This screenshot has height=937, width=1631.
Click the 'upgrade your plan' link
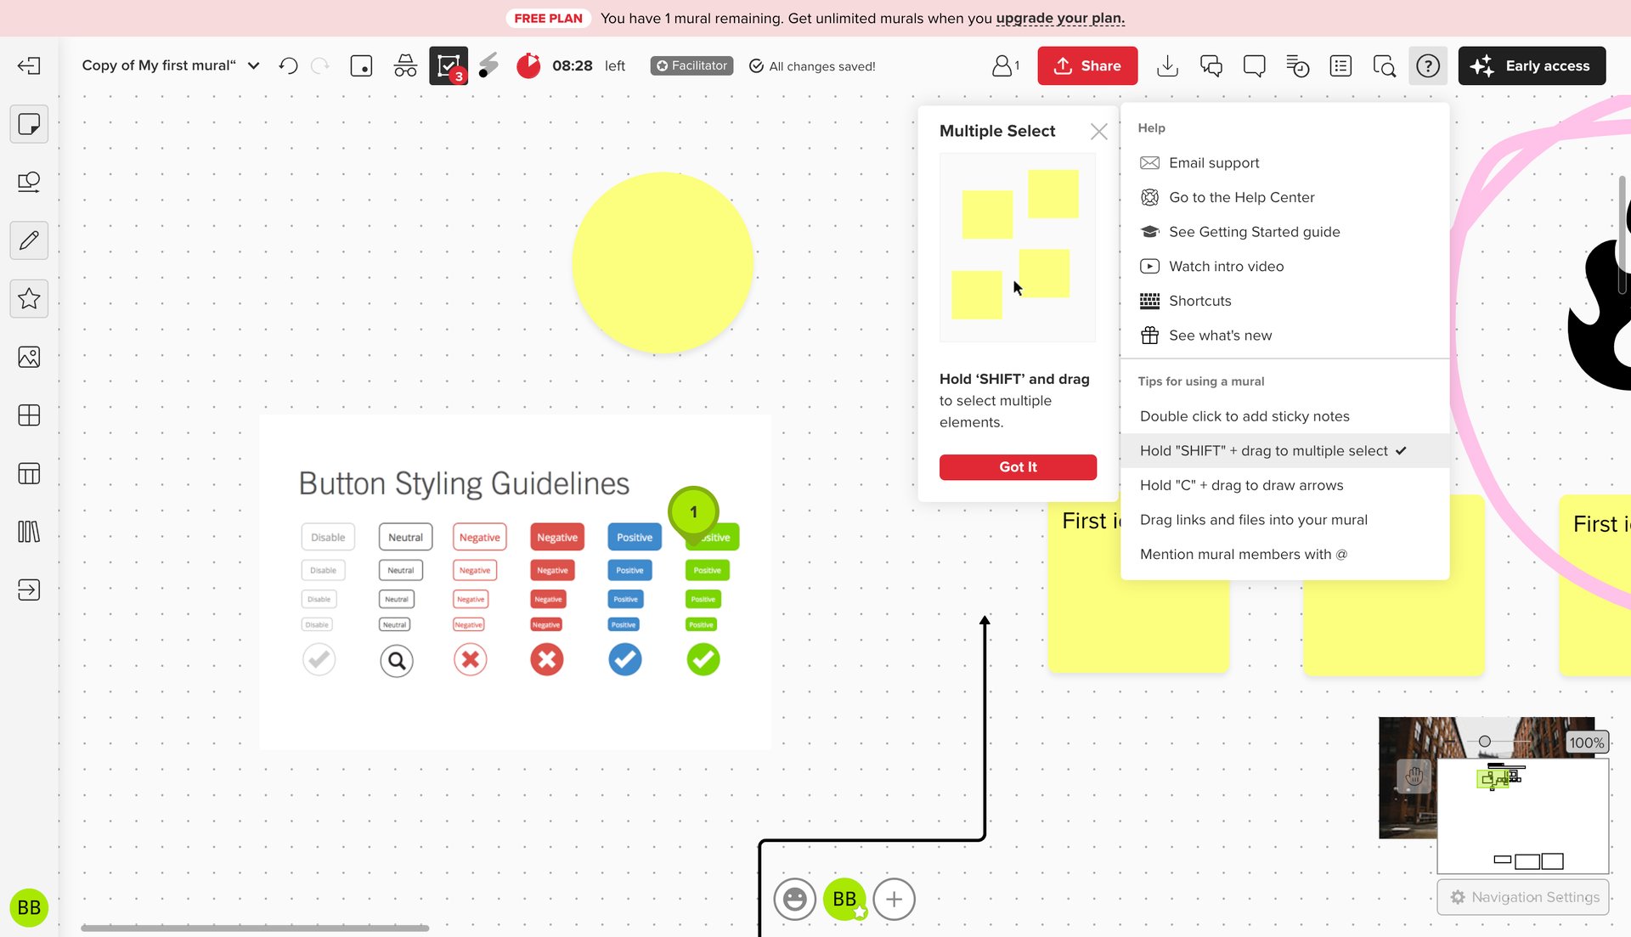(x=1059, y=18)
